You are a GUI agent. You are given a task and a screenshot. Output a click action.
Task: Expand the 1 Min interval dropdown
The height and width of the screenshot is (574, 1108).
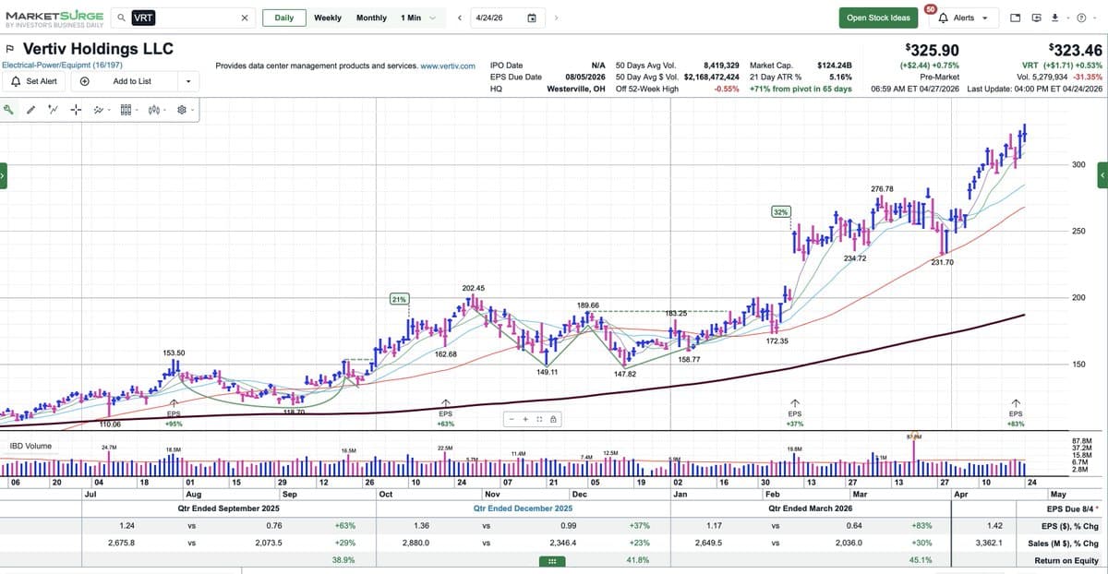tap(417, 18)
